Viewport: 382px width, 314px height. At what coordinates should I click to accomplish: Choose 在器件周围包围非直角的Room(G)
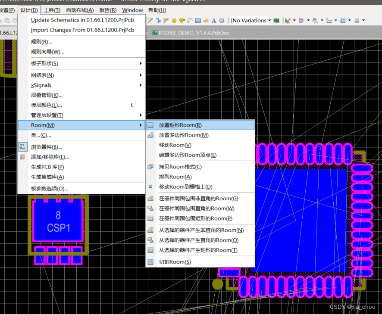coord(200,199)
